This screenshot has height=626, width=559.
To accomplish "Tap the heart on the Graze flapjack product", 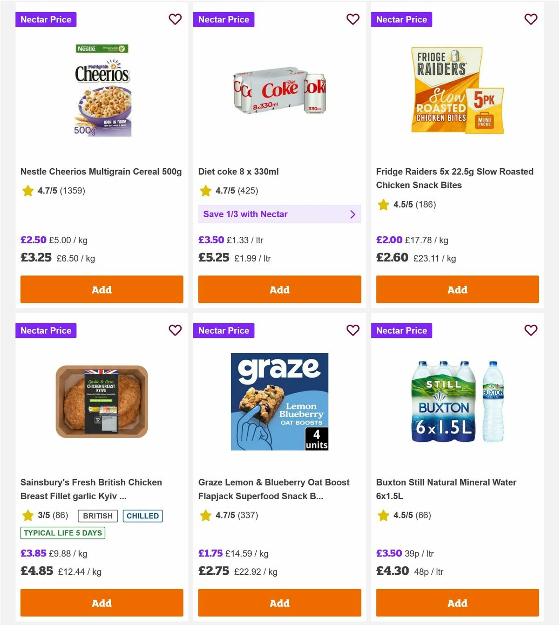I will coord(353,330).
